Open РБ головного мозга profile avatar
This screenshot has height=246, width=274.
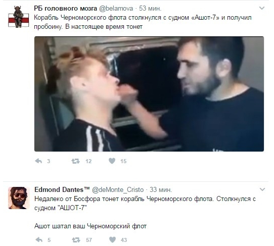pyautogui.click(x=18, y=17)
